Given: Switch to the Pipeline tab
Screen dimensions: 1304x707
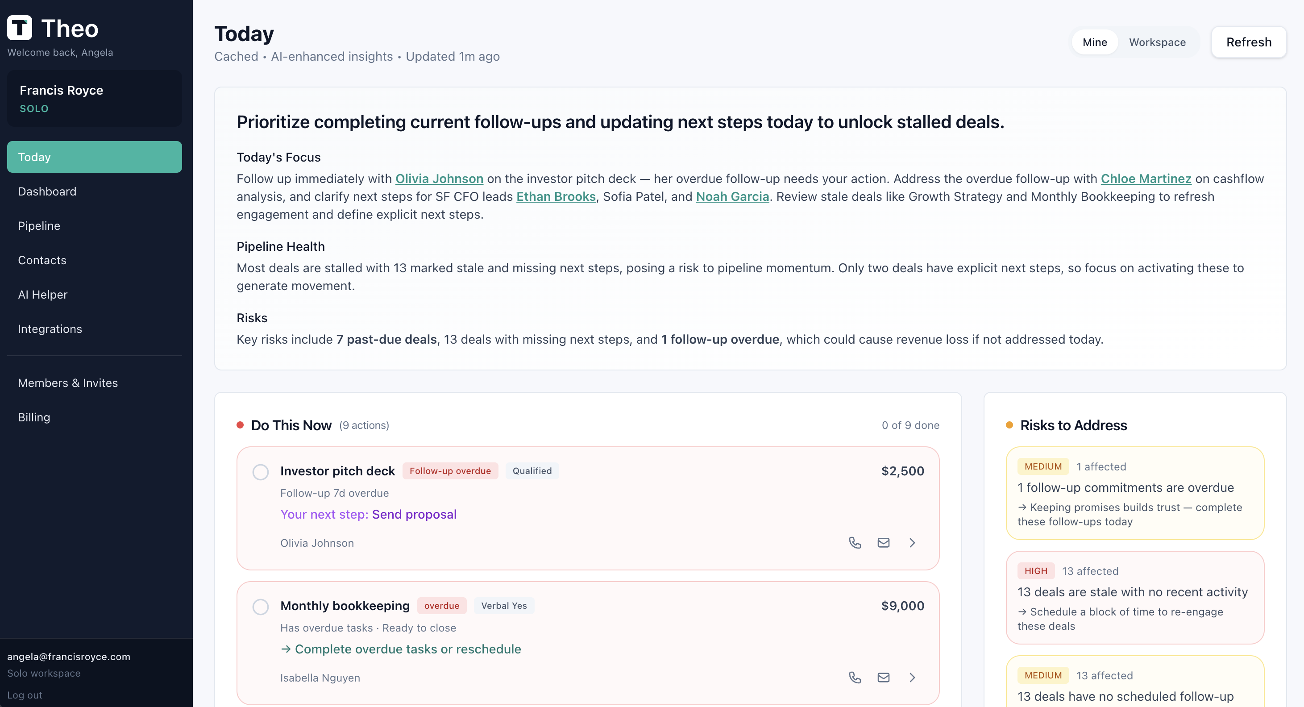Looking at the screenshot, I should 39,225.
